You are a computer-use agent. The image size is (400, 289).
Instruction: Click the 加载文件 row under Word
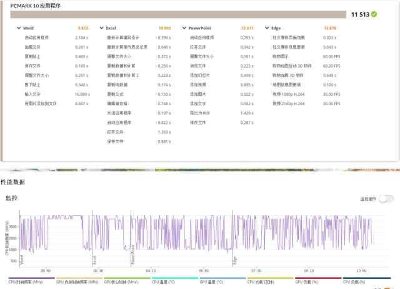click(x=57, y=47)
